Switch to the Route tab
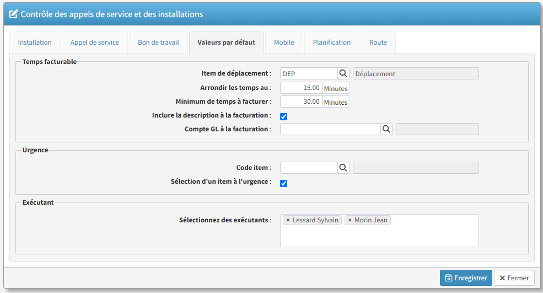The width and height of the screenshot is (543, 293). click(378, 42)
